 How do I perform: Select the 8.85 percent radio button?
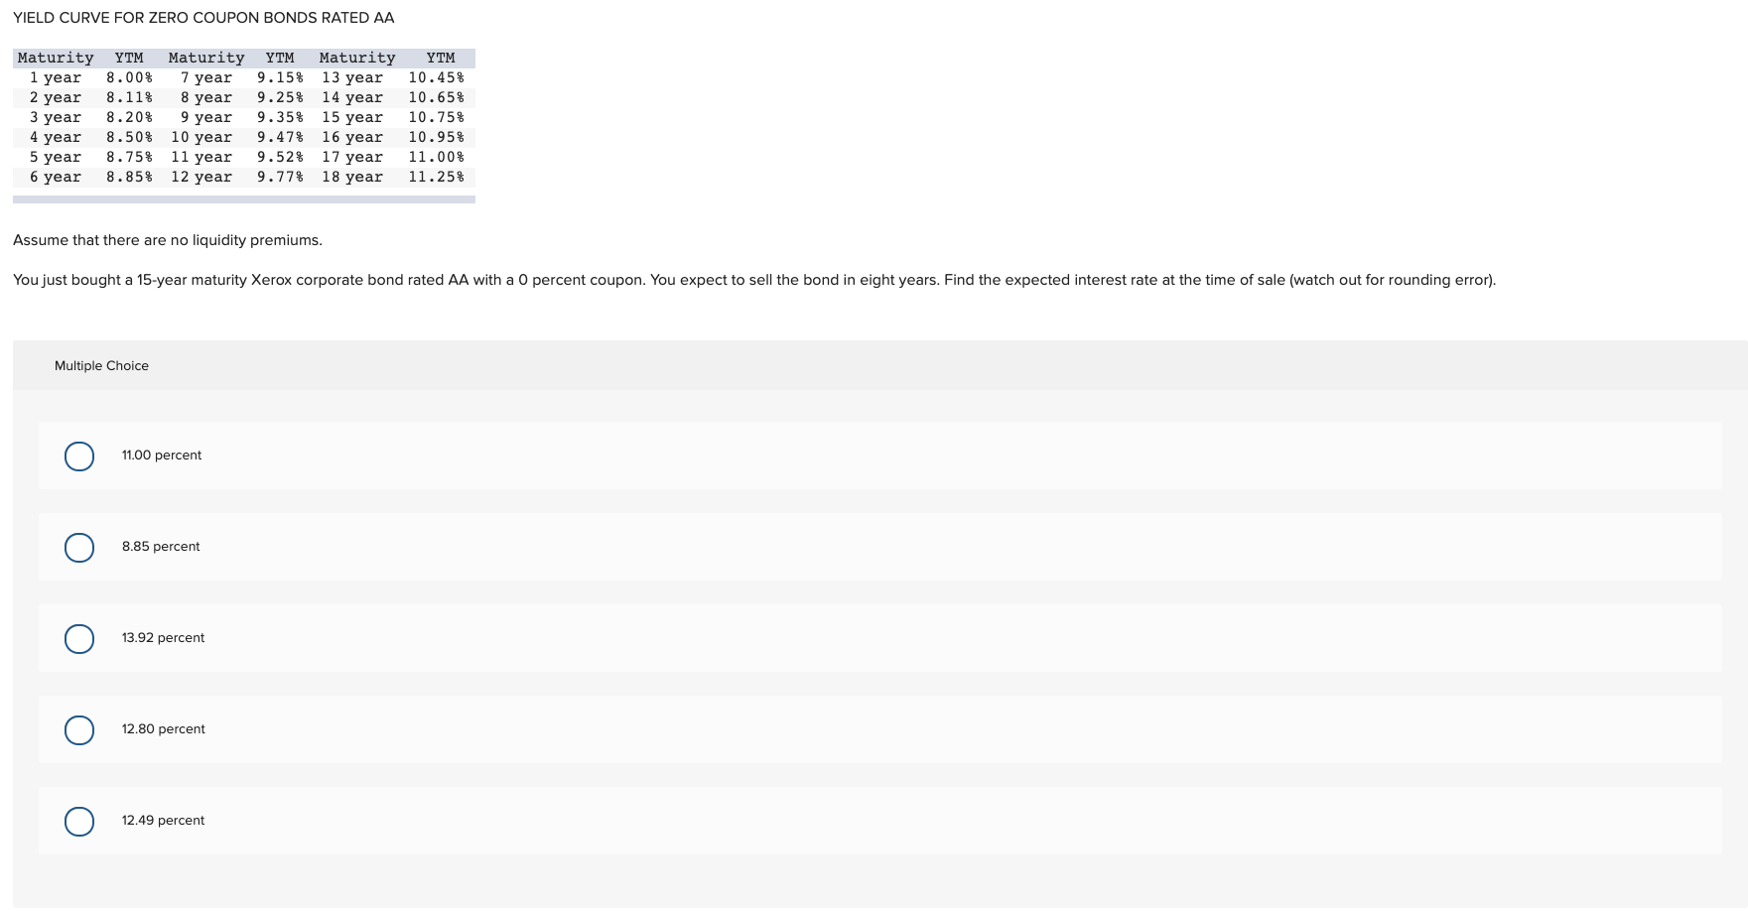(x=79, y=547)
